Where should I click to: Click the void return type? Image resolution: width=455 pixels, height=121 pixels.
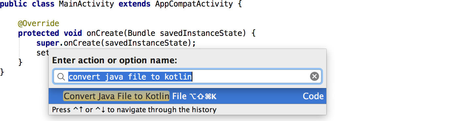pos(73,33)
